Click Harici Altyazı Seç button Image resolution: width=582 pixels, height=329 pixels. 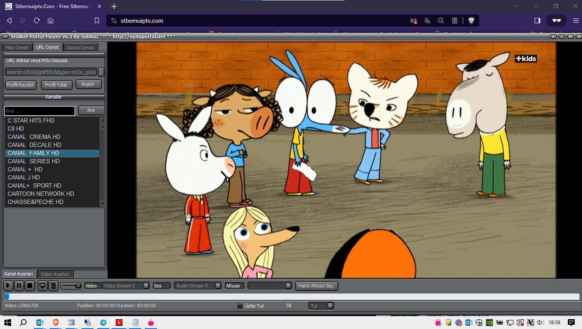click(317, 286)
